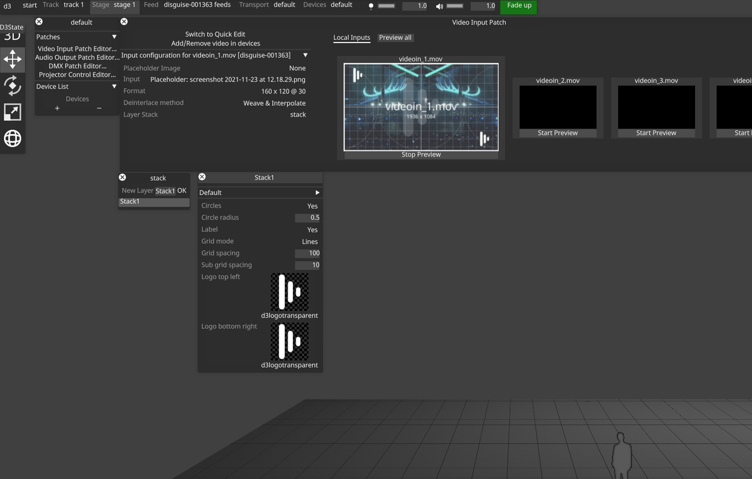The width and height of the screenshot is (752, 479).
Task: Switch to Preview all tab
Action: (x=395, y=38)
